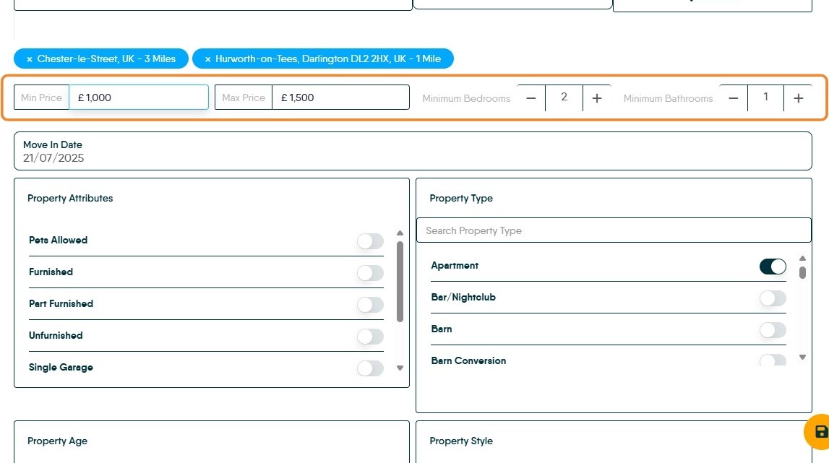Click the Max Price input field
The width and height of the screenshot is (829, 463).
(x=340, y=98)
